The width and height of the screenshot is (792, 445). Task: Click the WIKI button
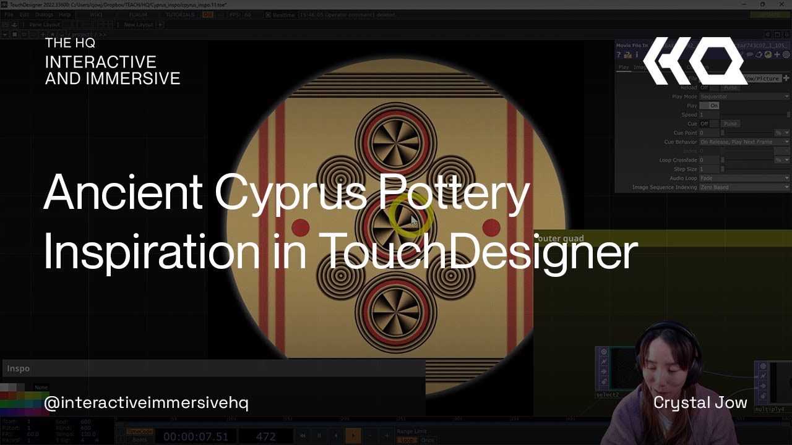pyautogui.click(x=96, y=14)
